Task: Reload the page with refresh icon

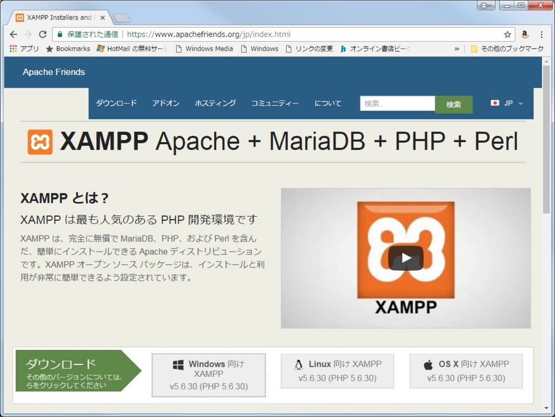Action: pyautogui.click(x=43, y=34)
